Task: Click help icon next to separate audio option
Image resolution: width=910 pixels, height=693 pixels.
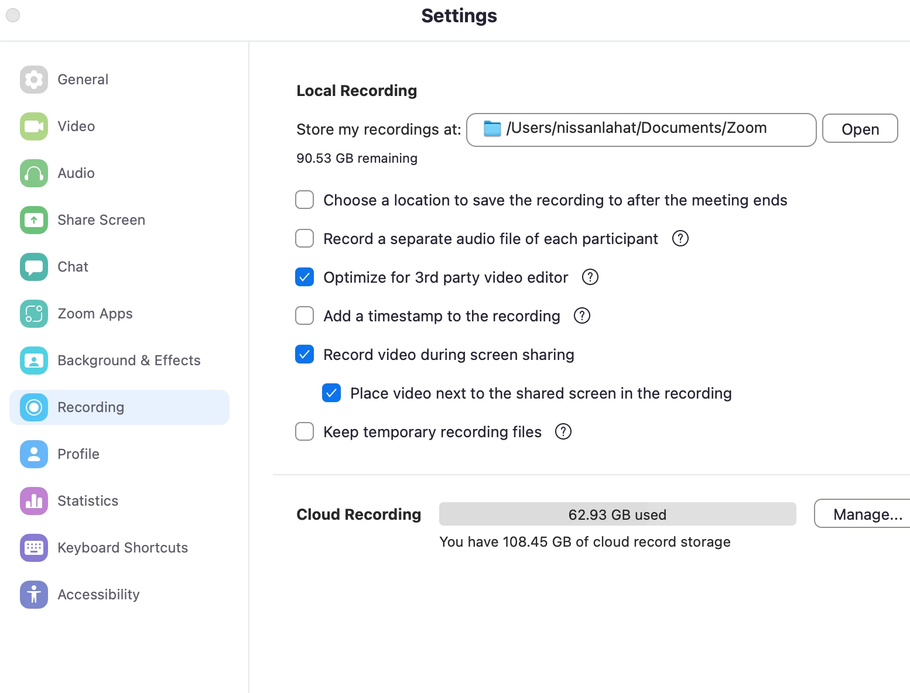Action: (x=680, y=239)
